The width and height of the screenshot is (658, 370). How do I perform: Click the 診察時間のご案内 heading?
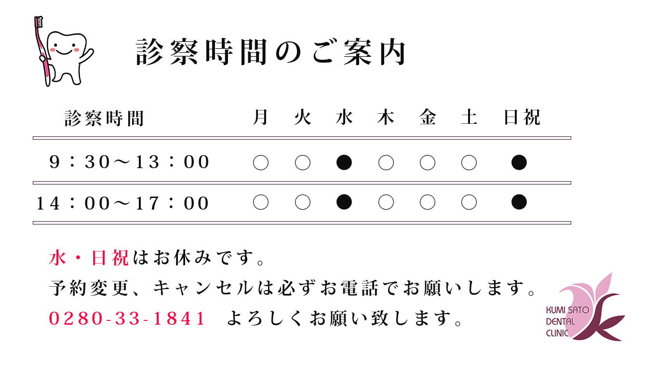pyautogui.click(x=271, y=52)
